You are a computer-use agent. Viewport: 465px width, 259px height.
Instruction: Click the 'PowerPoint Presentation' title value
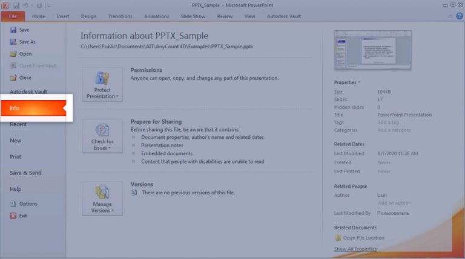point(404,115)
